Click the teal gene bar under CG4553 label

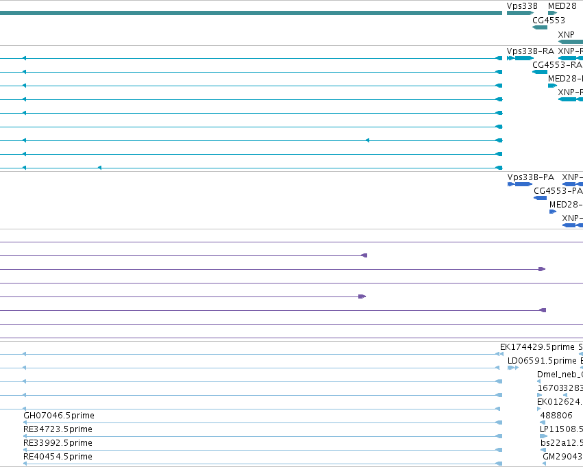pos(540,27)
